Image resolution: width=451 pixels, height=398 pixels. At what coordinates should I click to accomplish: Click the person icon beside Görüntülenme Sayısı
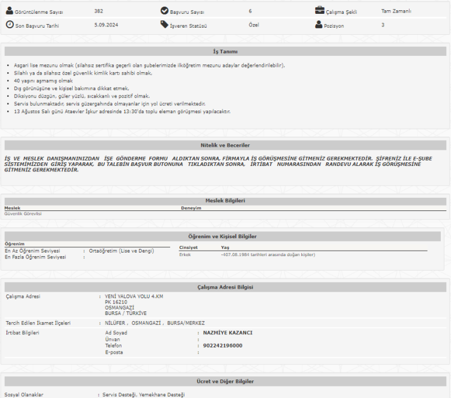[10, 11]
